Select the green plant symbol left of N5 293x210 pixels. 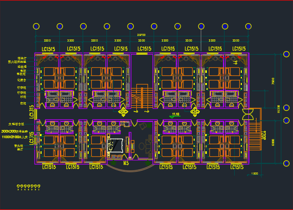point(114,163)
